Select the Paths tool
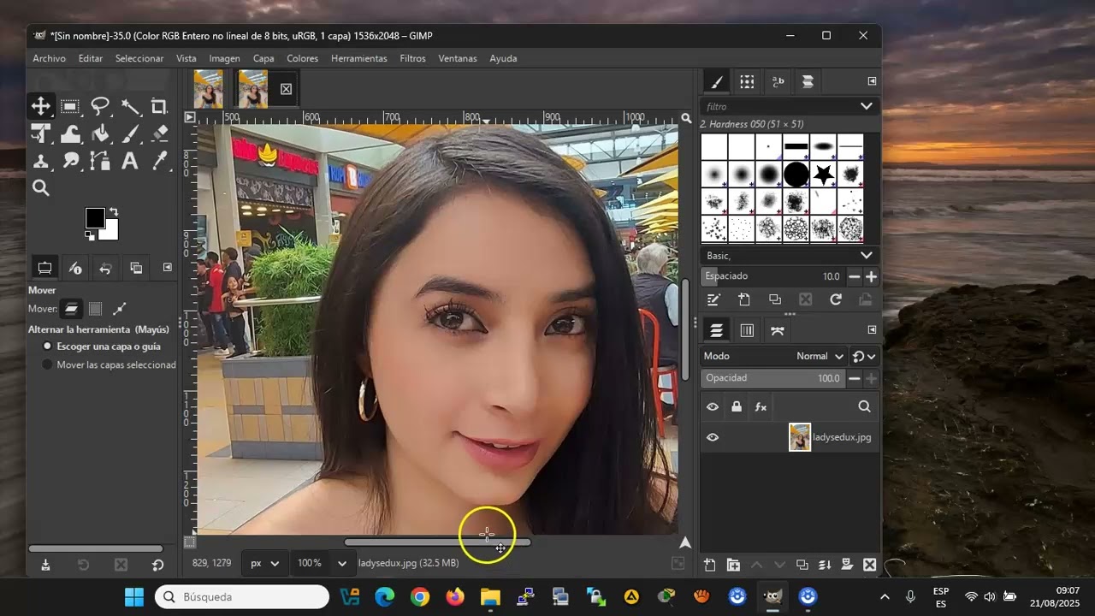 tap(100, 161)
